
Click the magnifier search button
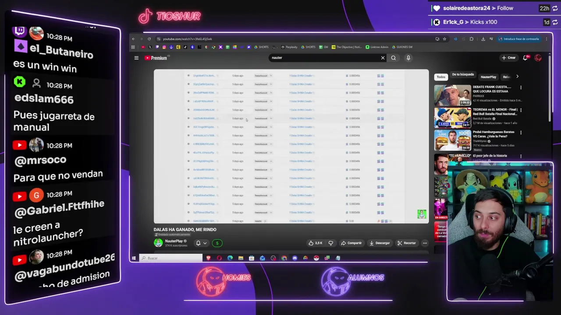[394, 58]
